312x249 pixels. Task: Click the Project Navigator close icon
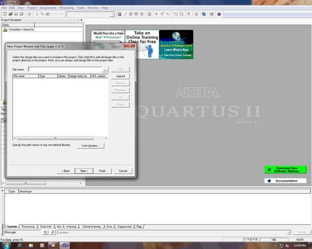[x=82, y=20]
